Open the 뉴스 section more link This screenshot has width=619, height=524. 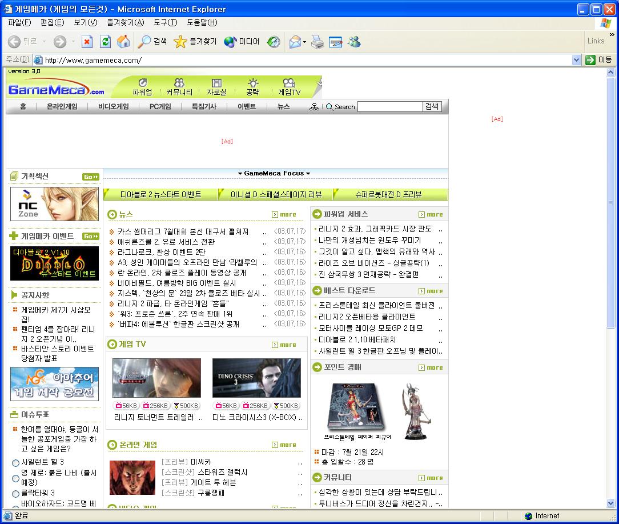click(x=284, y=215)
